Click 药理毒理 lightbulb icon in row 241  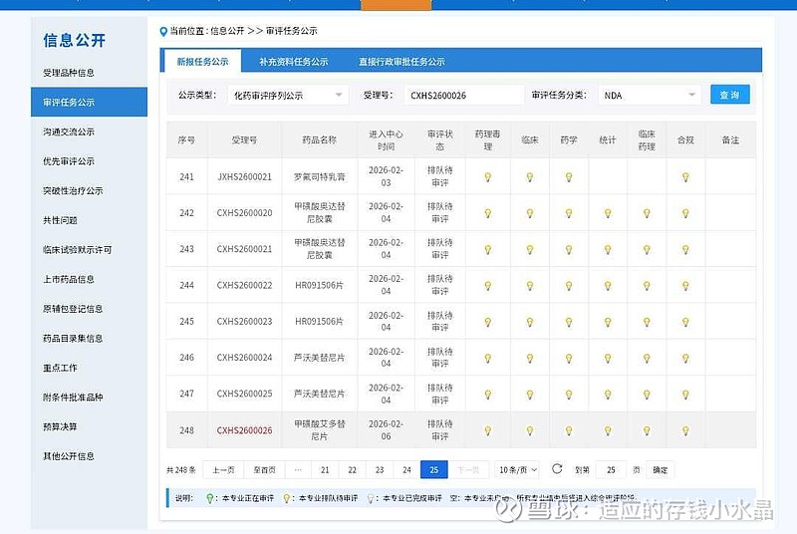(x=488, y=177)
